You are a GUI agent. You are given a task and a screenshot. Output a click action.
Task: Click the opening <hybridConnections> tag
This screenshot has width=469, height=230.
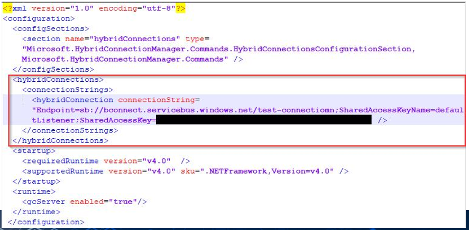pos(58,80)
